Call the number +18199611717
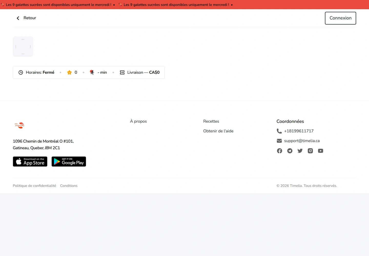This screenshot has height=256, width=369. (x=299, y=131)
